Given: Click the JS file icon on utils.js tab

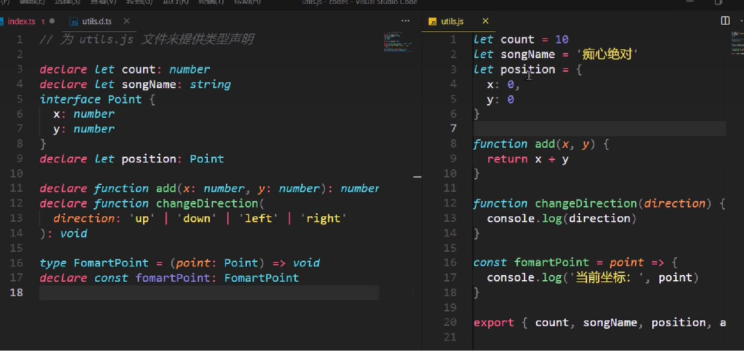Looking at the screenshot, I should (433, 21).
